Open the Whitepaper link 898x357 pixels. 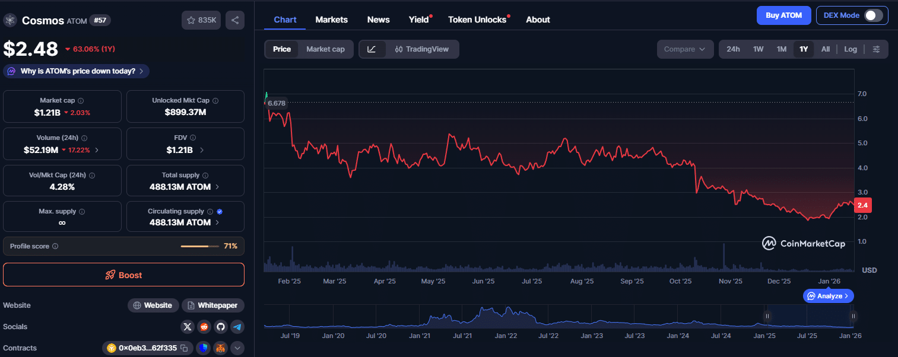click(x=212, y=305)
